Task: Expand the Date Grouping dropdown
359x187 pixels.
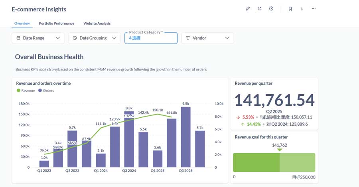Action: (114, 38)
